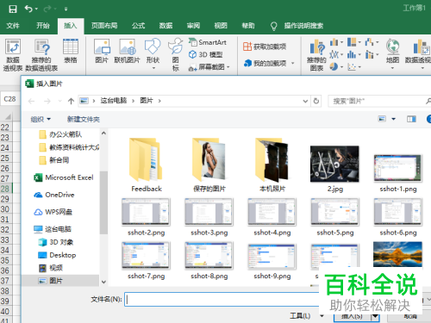The width and height of the screenshot is (431, 323).
Task: Select the sshot-1.png file
Action: tap(398, 173)
